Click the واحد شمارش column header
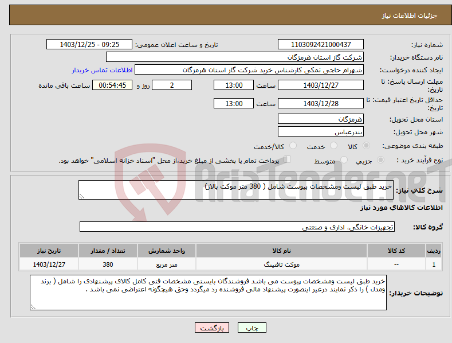 [167, 251]
